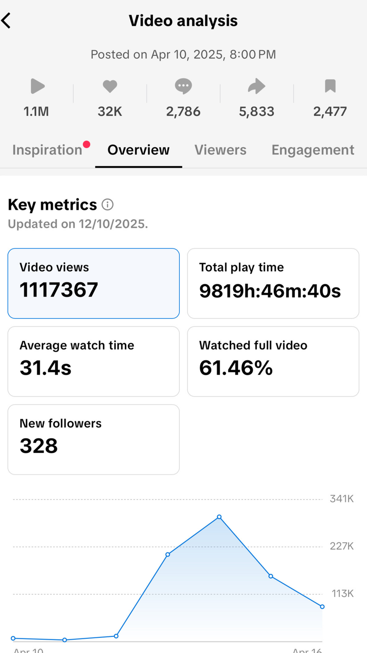
Task: Tap the last data point on chart
Action: (x=323, y=607)
